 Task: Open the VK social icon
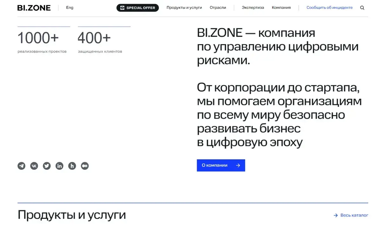[34, 166]
